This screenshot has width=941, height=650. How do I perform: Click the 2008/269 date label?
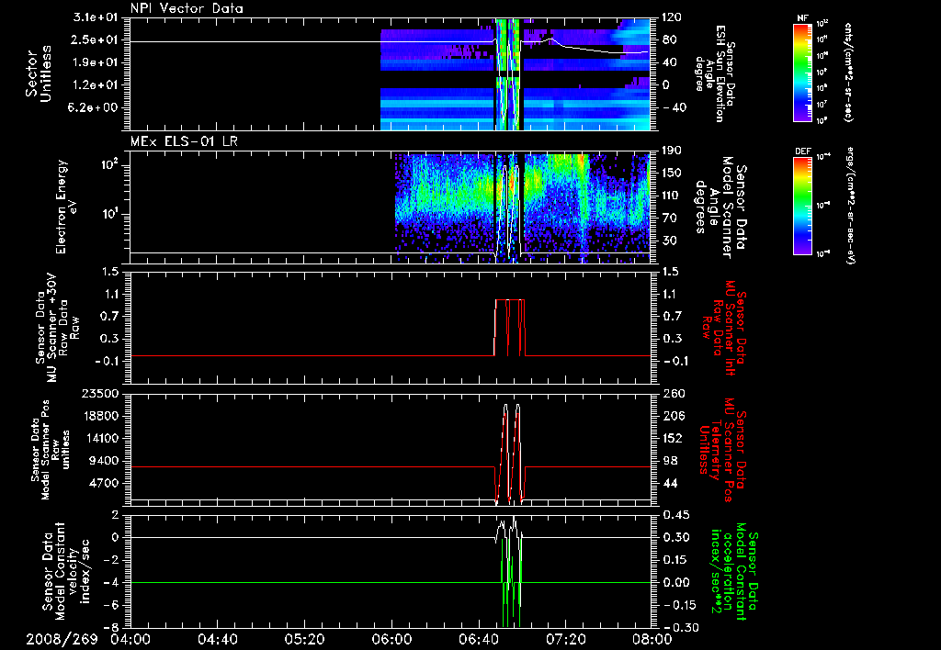(62, 639)
